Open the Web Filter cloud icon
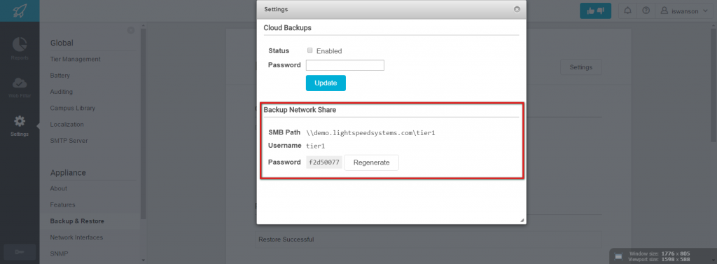717x264 pixels. 20,83
